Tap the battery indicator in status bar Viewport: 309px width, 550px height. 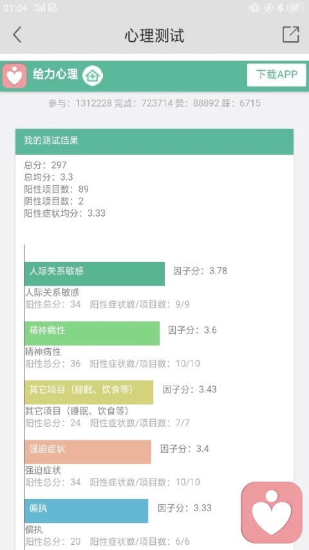coord(295,8)
